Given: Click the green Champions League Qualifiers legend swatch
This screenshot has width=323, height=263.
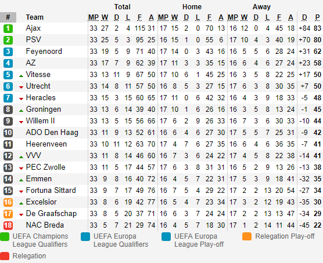Looking at the screenshot, I should [5, 236].
